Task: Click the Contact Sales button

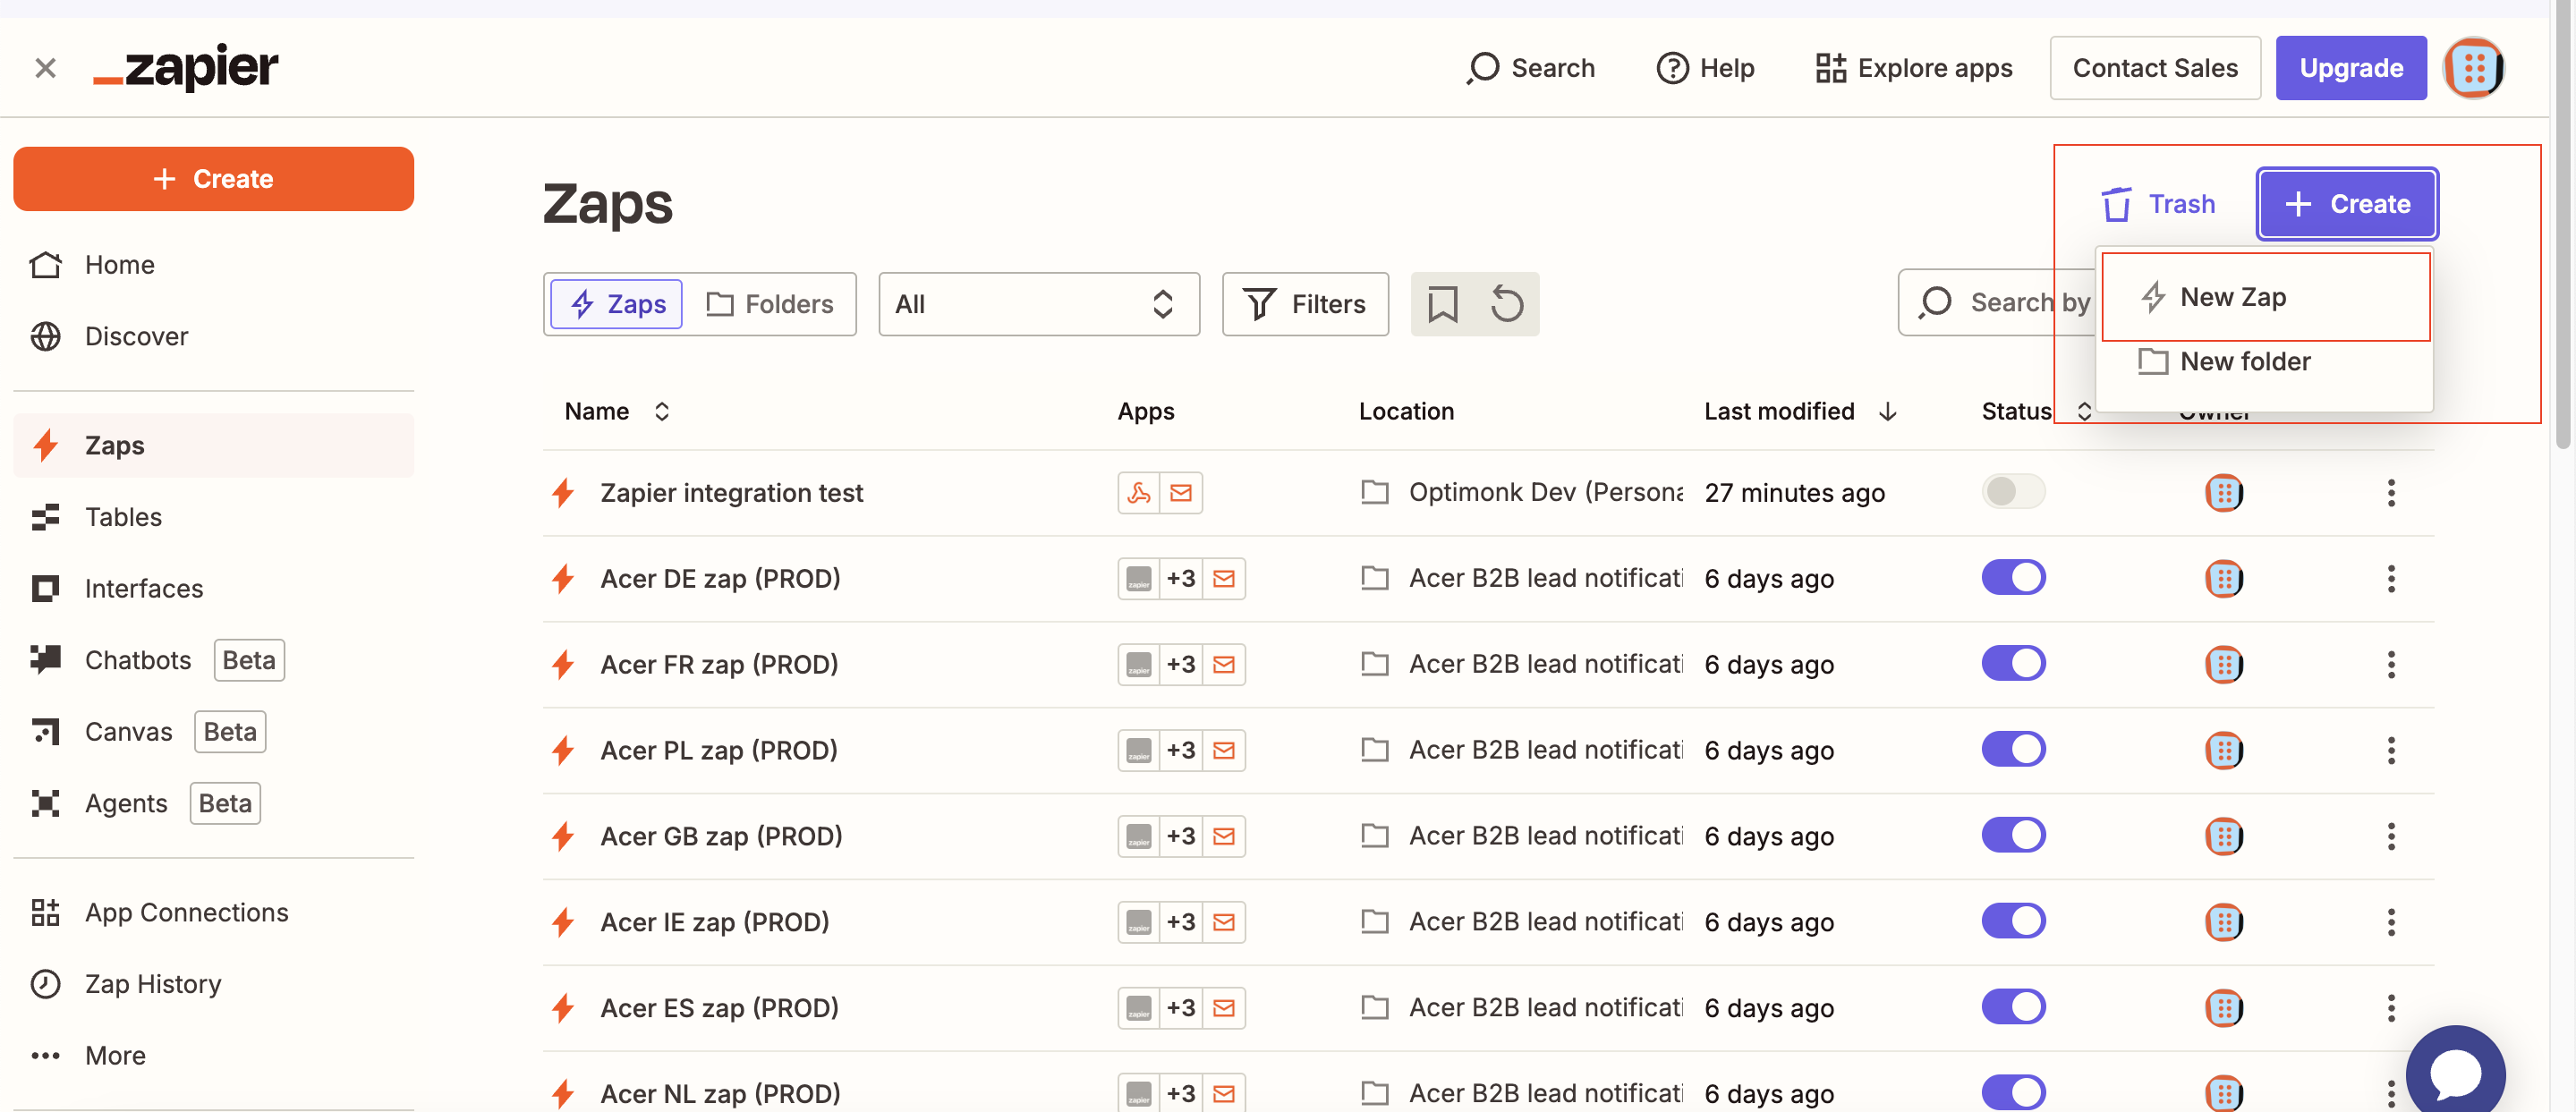Action: point(2155,68)
